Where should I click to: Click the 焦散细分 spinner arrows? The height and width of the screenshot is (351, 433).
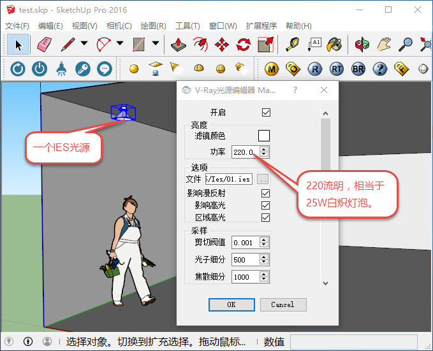264,276
